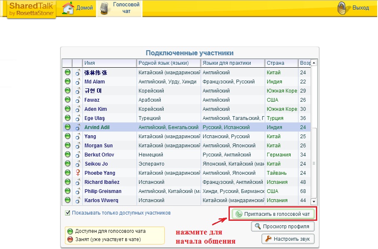The image size is (378, 249).
Task: Click the Настроить звук button
Action: click(x=288, y=239)
